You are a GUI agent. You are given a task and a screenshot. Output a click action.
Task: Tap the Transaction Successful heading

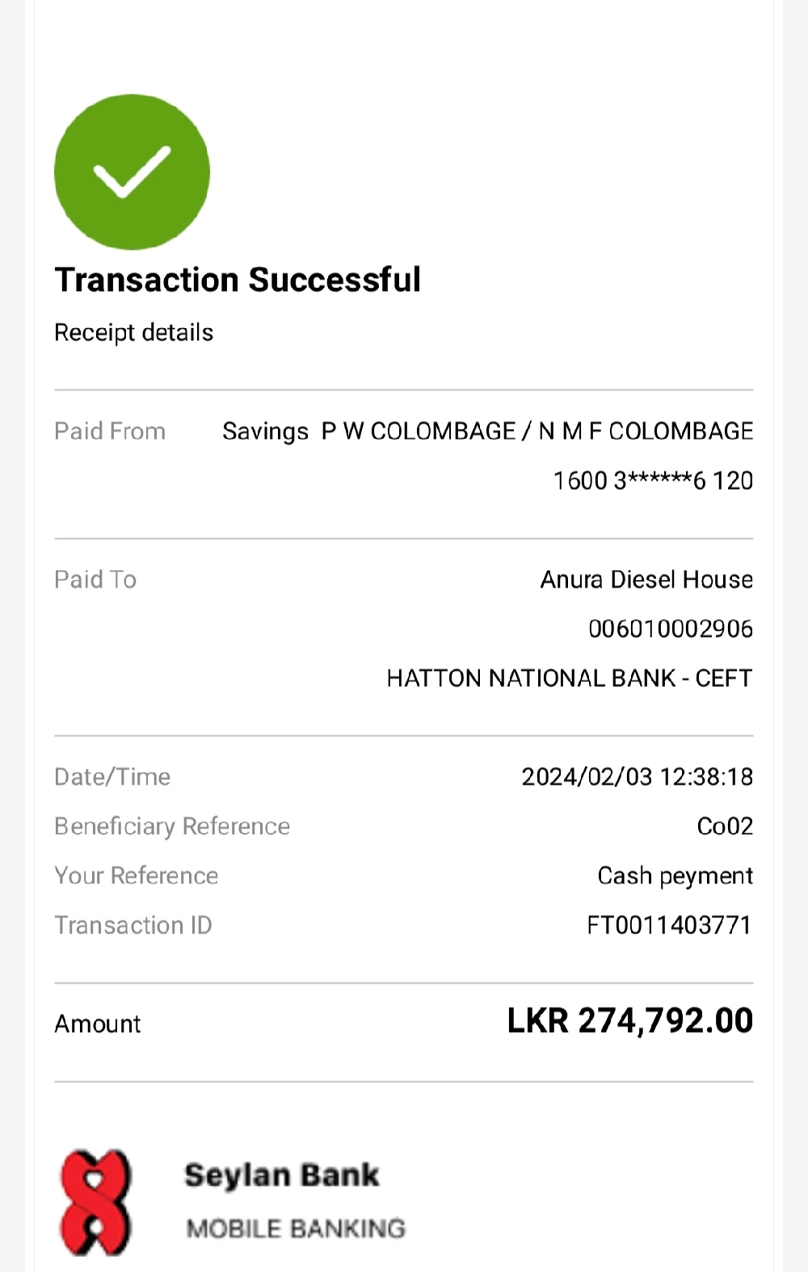238,280
